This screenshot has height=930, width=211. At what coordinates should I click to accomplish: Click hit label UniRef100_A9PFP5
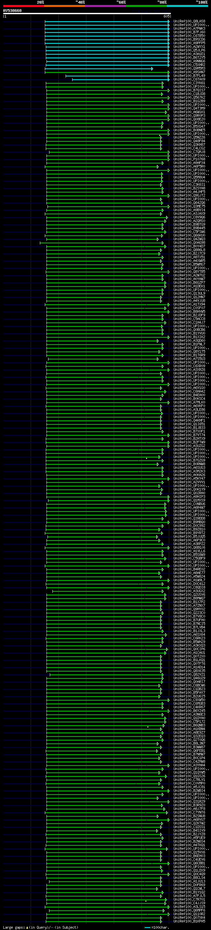click(189, 43)
